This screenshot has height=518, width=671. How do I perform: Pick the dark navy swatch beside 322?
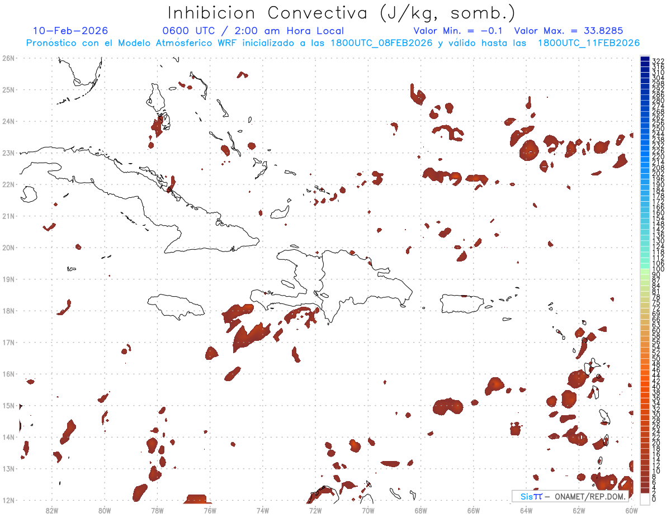point(645,59)
